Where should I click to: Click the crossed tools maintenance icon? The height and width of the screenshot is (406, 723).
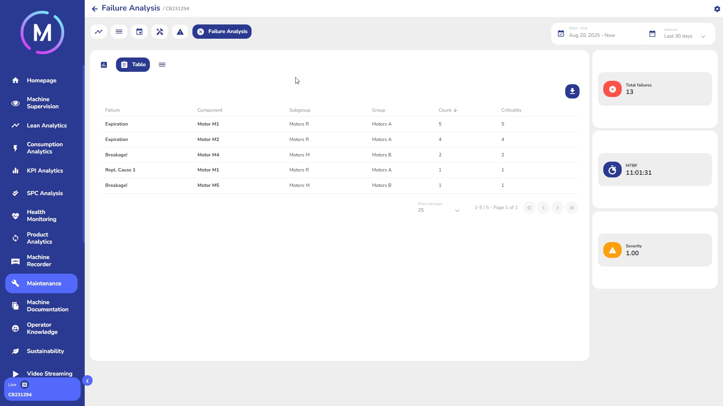tap(160, 32)
